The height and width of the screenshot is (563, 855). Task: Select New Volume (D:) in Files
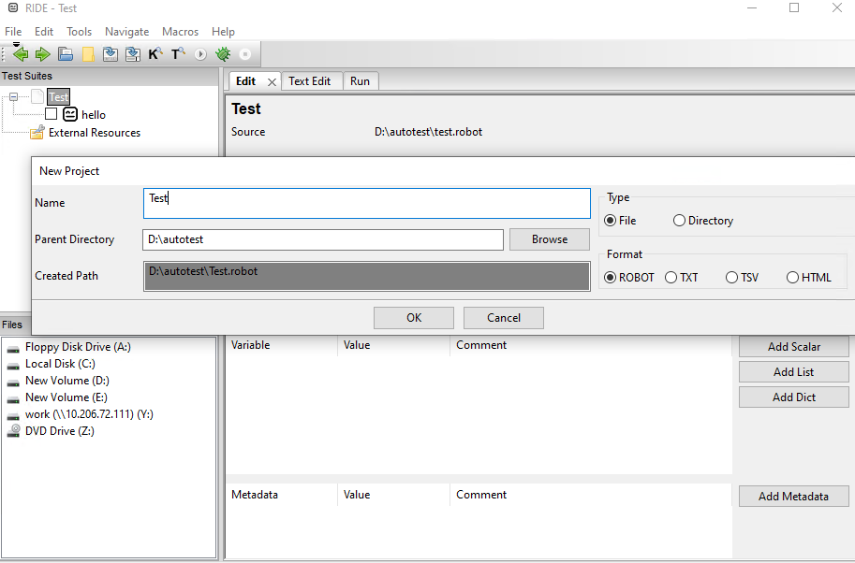coord(67,380)
